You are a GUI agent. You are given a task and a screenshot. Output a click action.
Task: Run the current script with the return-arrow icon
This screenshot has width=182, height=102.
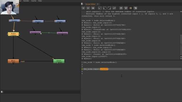pyautogui.click(x=114, y=8)
